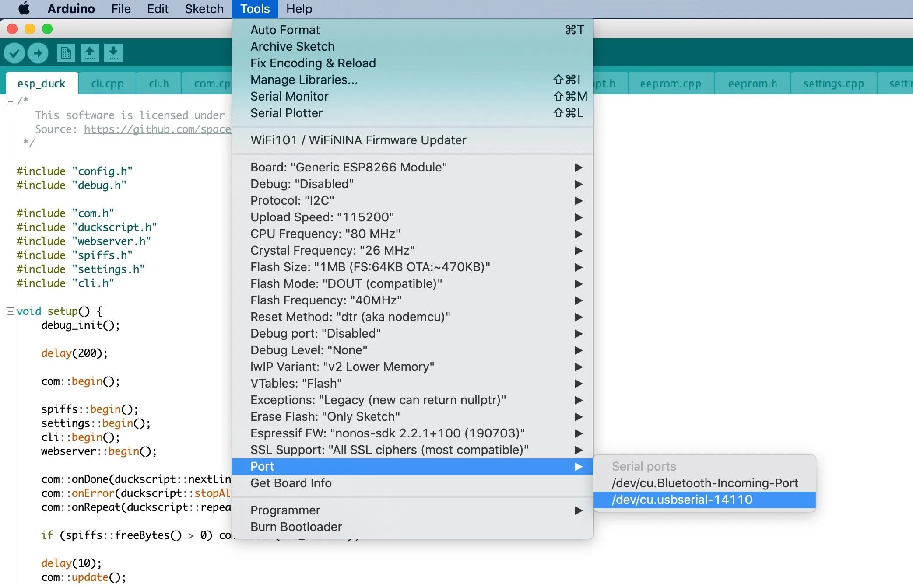Open the Serial Plotter menu item

pyautogui.click(x=413, y=113)
